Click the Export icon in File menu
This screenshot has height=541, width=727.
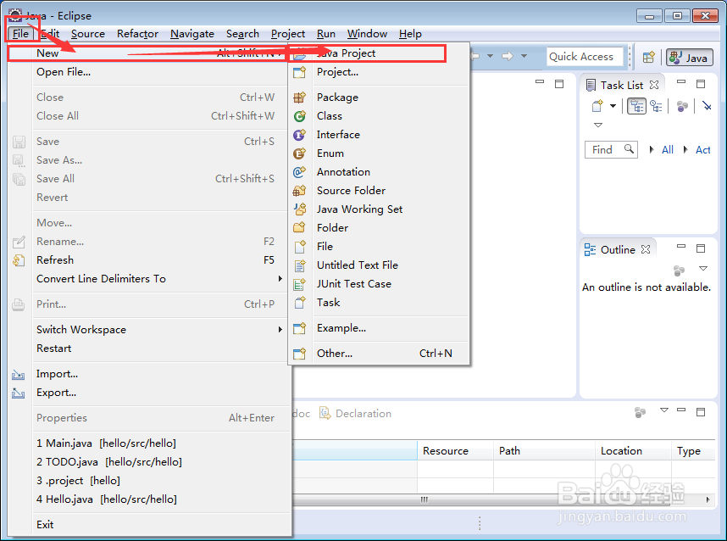[x=19, y=393]
